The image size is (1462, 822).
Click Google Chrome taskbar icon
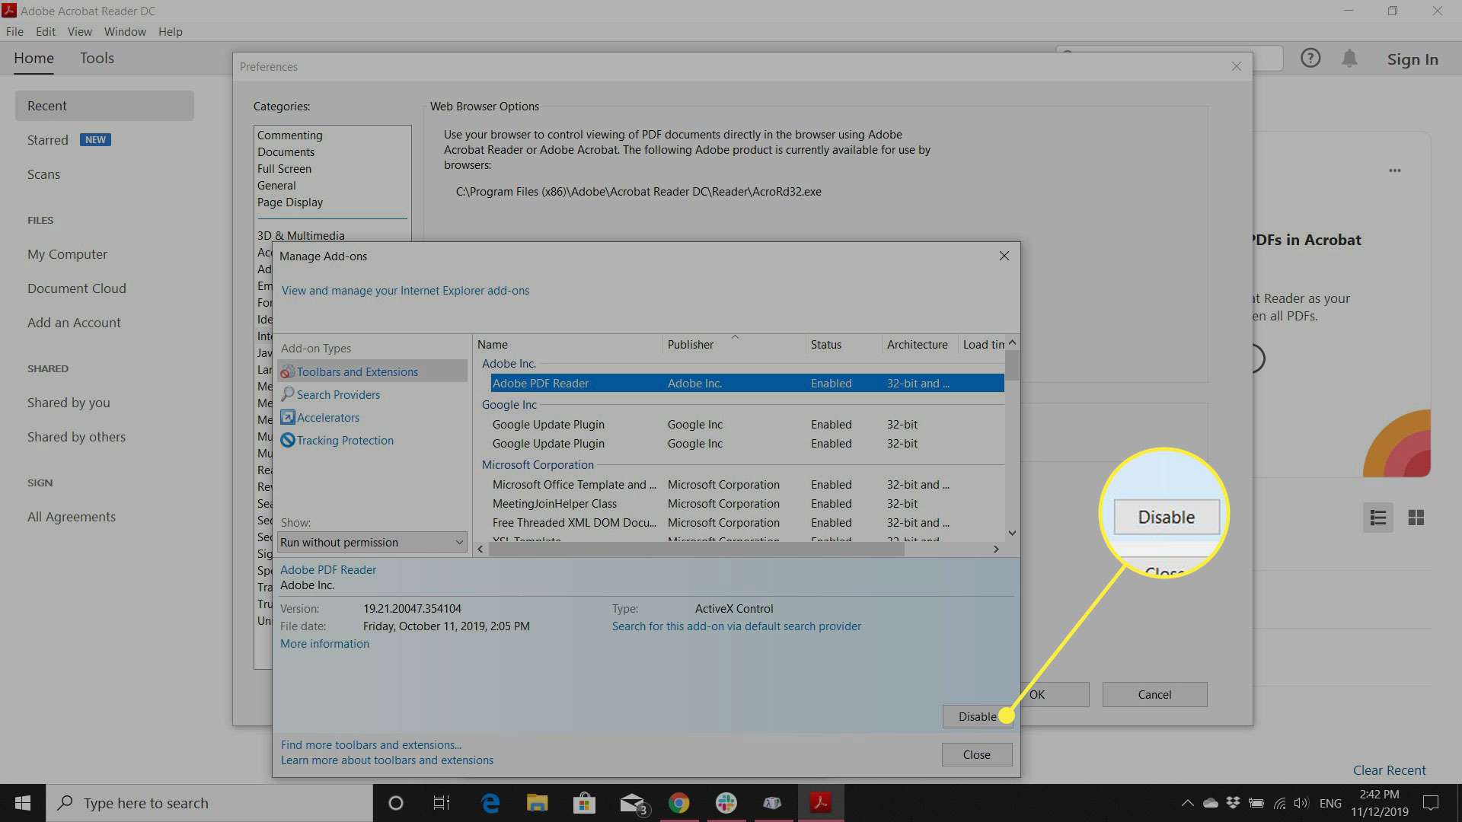pos(678,803)
